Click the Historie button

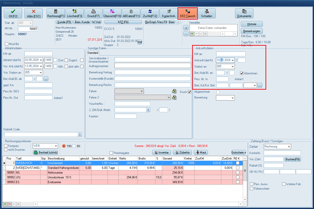tap(252, 24)
